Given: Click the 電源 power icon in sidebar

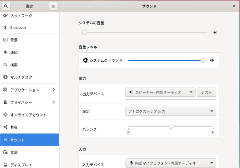Looking at the screenshot, I should pyautogui.click(x=5, y=152).
